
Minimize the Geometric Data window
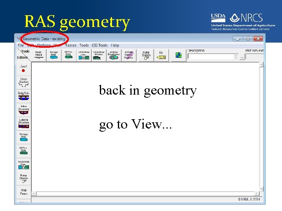238,39
